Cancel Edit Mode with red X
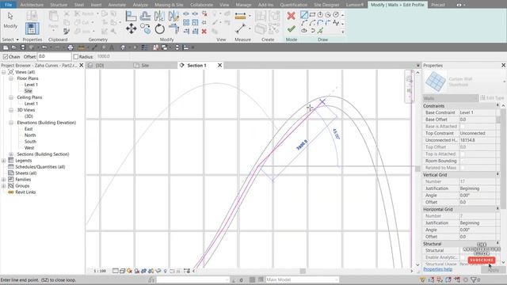 [x=291, y=16]
